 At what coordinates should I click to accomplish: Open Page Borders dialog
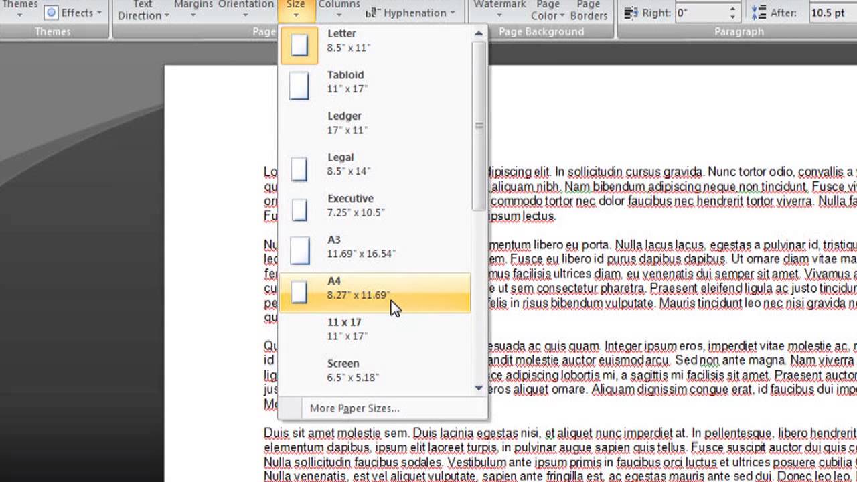[x=589, y=9]
